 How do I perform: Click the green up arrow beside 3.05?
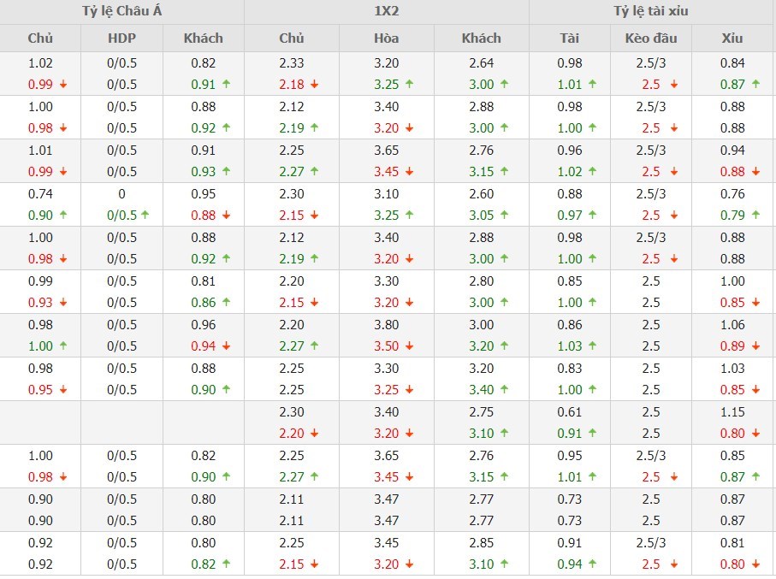click(x=504, y=216)
